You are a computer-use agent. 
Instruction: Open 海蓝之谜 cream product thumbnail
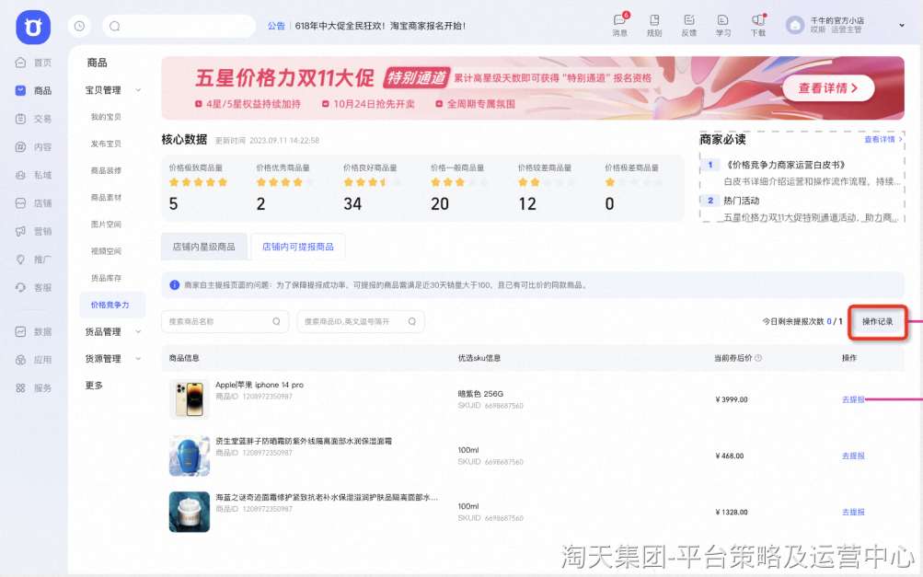pos(190,512)
